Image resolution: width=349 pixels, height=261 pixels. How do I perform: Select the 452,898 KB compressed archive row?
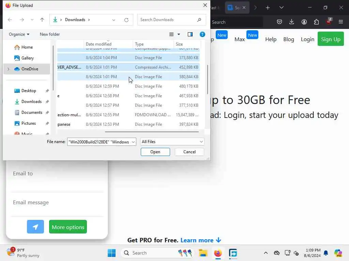click(128, 67)
